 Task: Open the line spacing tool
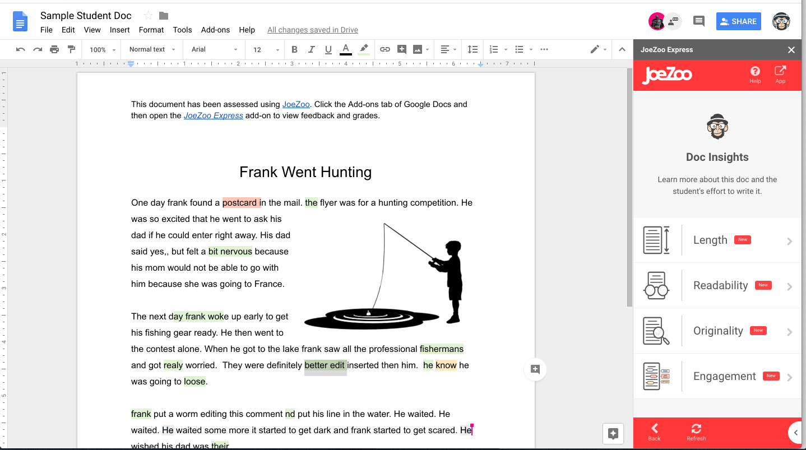click(473, 49)
